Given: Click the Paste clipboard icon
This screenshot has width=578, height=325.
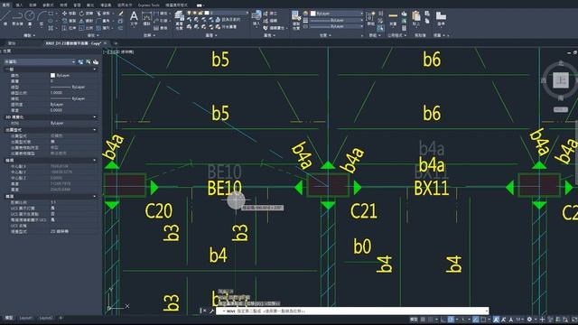Looking at the screenshot, I should pos(416,17).
